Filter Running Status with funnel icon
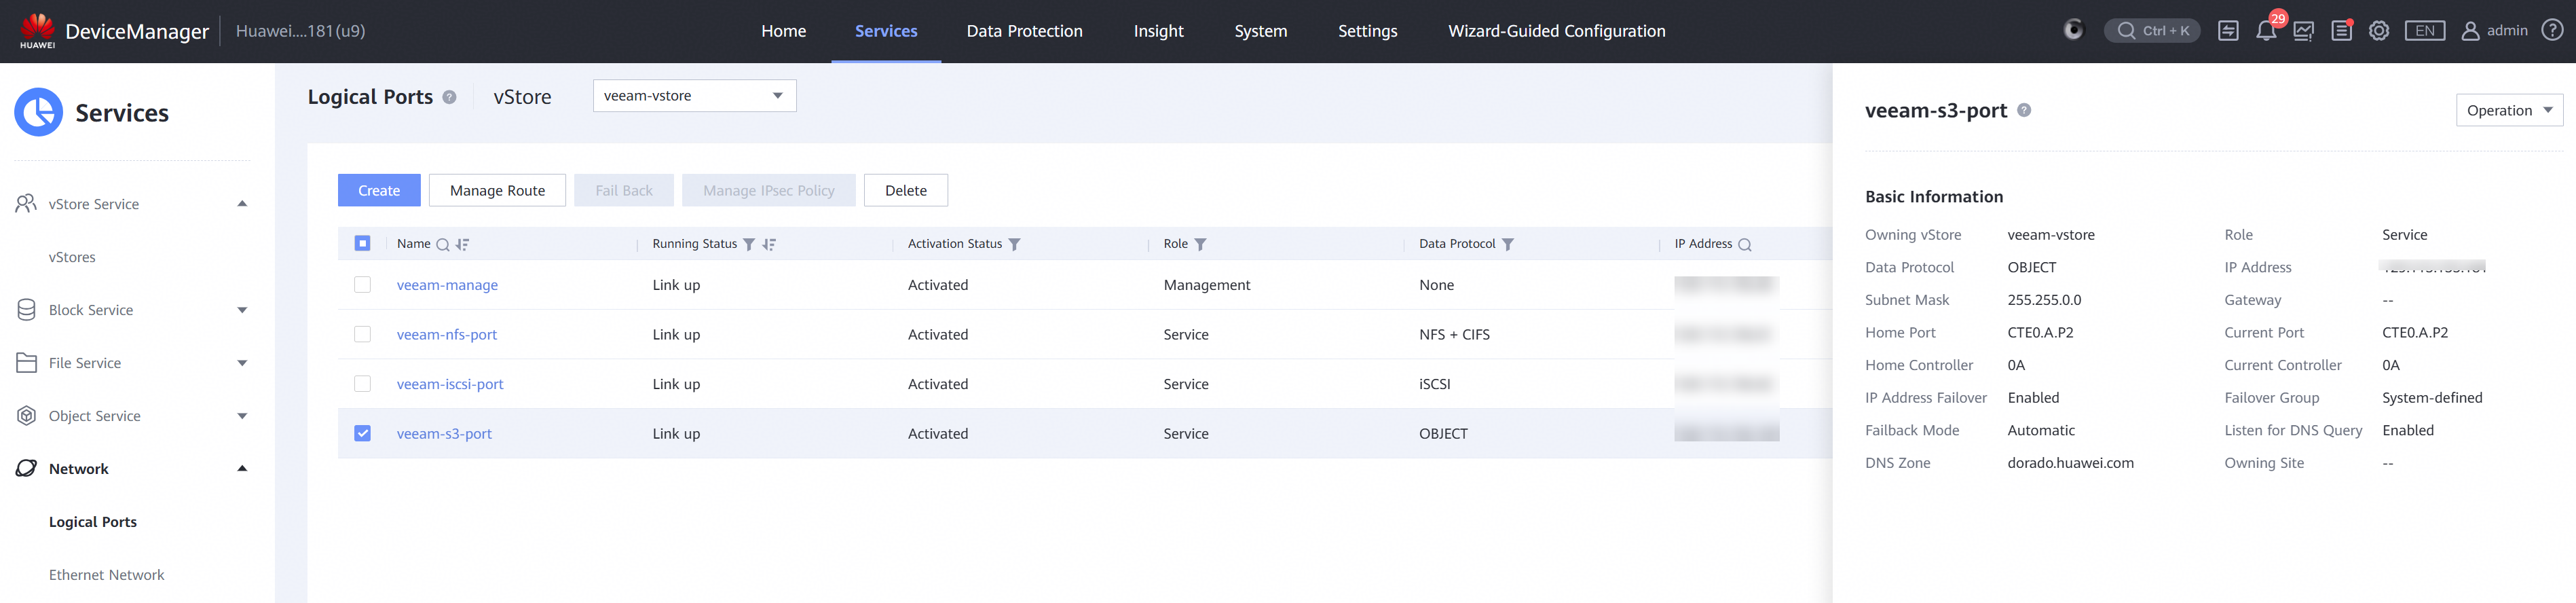 (x=749, y=245)
